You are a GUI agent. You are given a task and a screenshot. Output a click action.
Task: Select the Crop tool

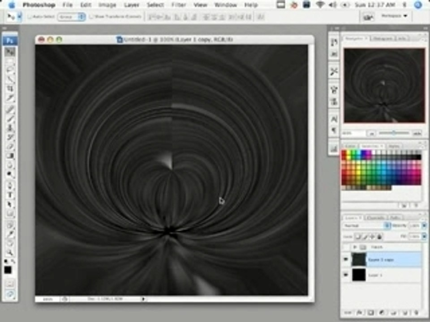(10, 89)
